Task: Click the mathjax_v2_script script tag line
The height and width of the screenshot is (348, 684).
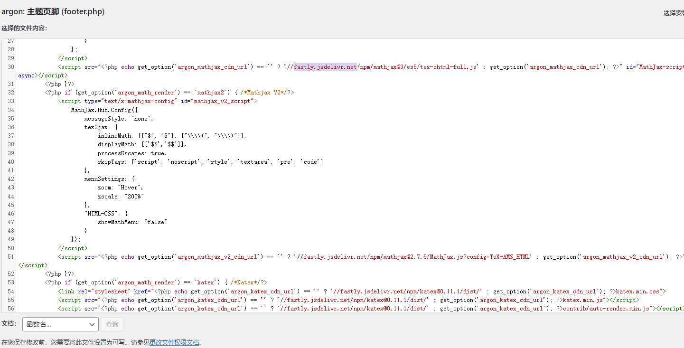Action: (158, 101)
